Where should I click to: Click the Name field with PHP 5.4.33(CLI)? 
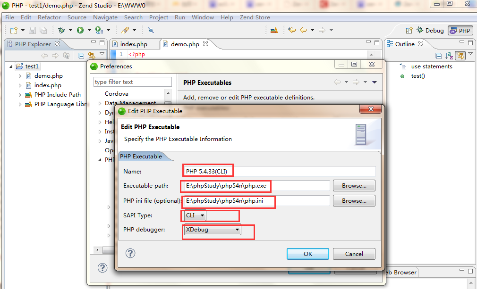pyautogui.click(x=279, y=171)
